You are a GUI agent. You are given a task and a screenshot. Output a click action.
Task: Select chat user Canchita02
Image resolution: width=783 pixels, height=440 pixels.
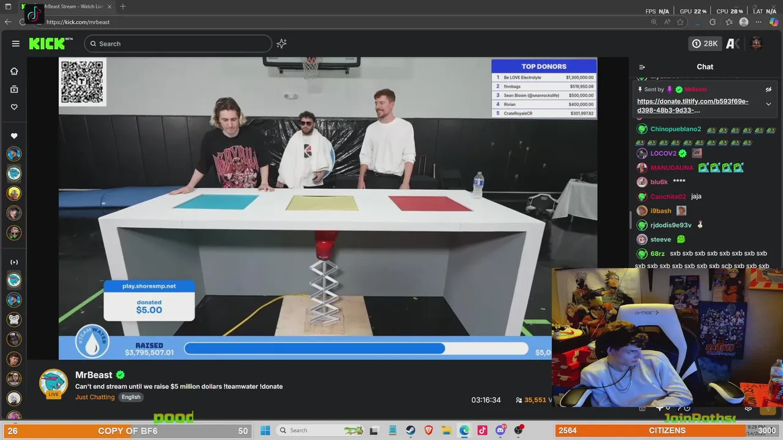coord(668,197)
